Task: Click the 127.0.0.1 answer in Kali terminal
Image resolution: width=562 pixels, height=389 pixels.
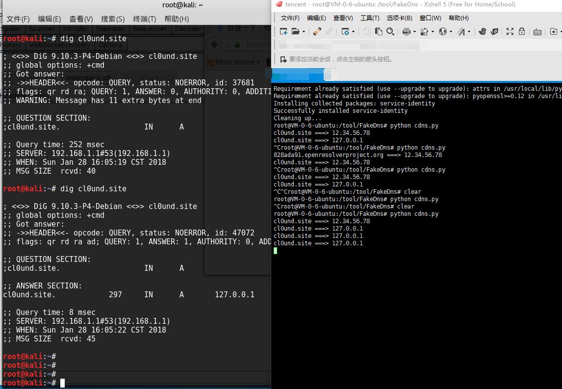Action: point(235,295)
